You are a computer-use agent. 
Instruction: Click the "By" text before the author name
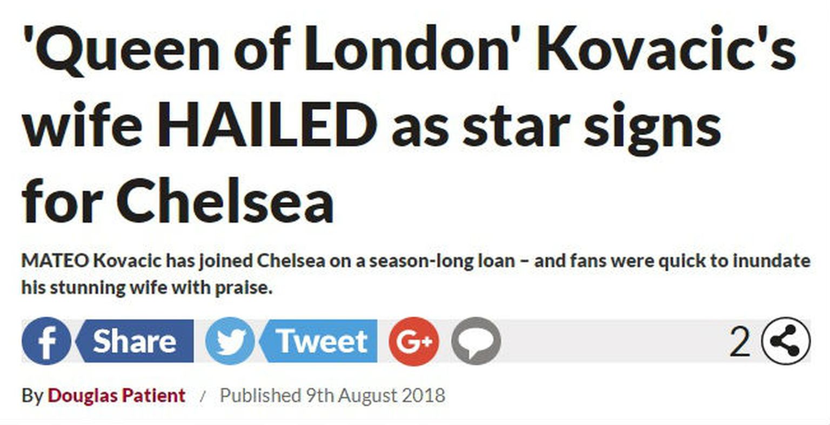pos(32,395)
